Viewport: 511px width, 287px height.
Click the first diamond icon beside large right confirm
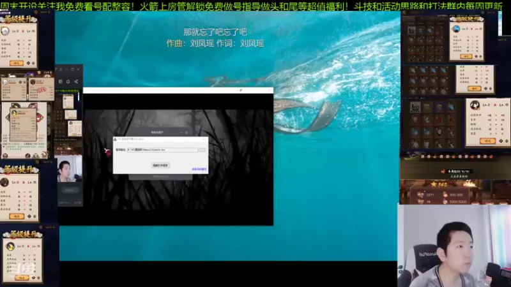501,141
